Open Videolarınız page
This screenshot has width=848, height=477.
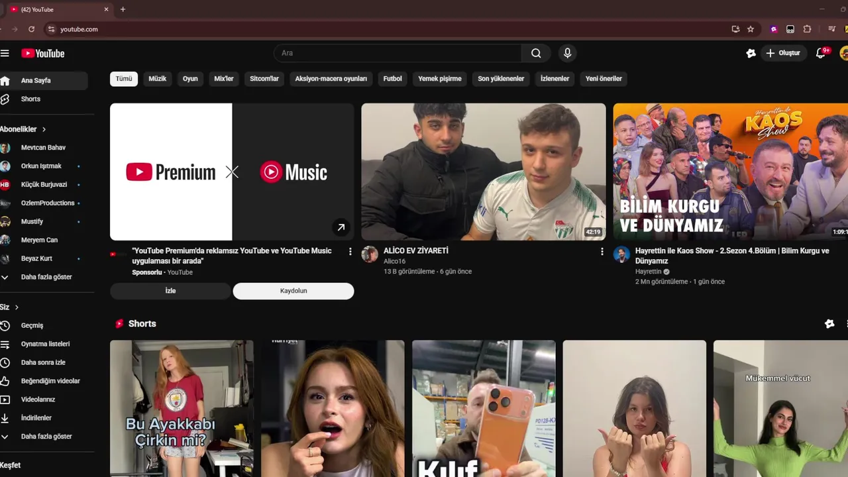[38, 399]
